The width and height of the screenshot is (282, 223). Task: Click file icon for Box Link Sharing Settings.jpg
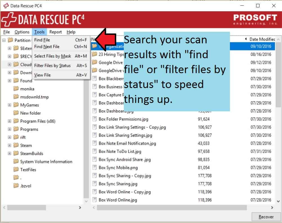(x=94, y=135)
